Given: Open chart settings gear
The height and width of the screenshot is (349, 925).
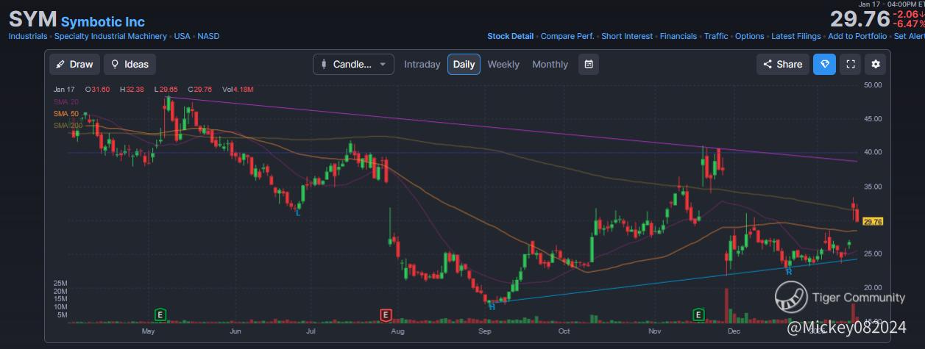Looking at the screenshot, I should (x=876, y=64).
